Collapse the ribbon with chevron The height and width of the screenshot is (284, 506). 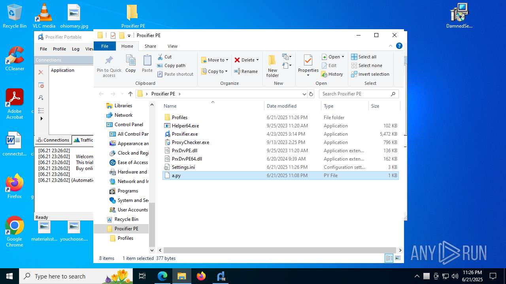[391, 46]
